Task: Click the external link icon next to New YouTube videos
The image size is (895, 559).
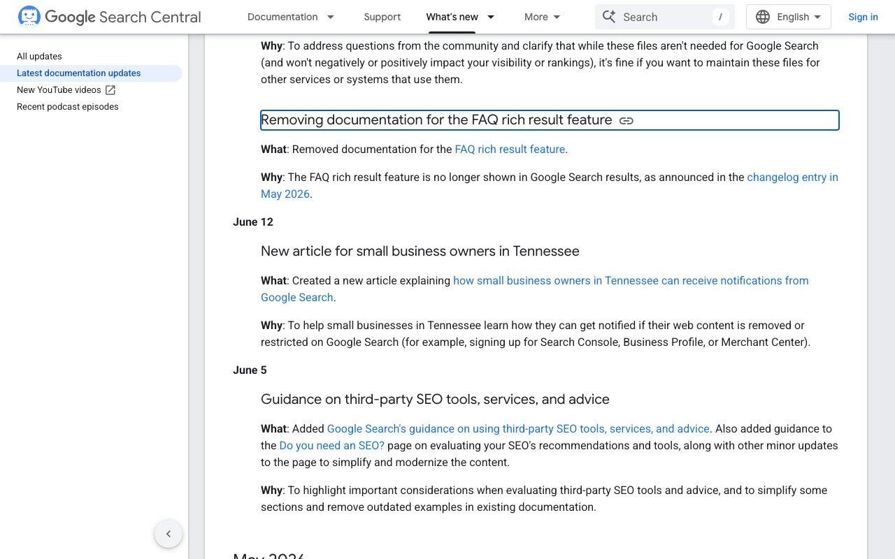Action: 110,90
